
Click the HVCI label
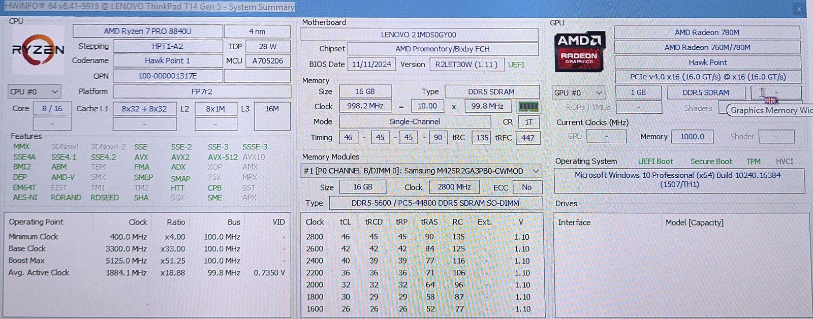click(785, 162)
